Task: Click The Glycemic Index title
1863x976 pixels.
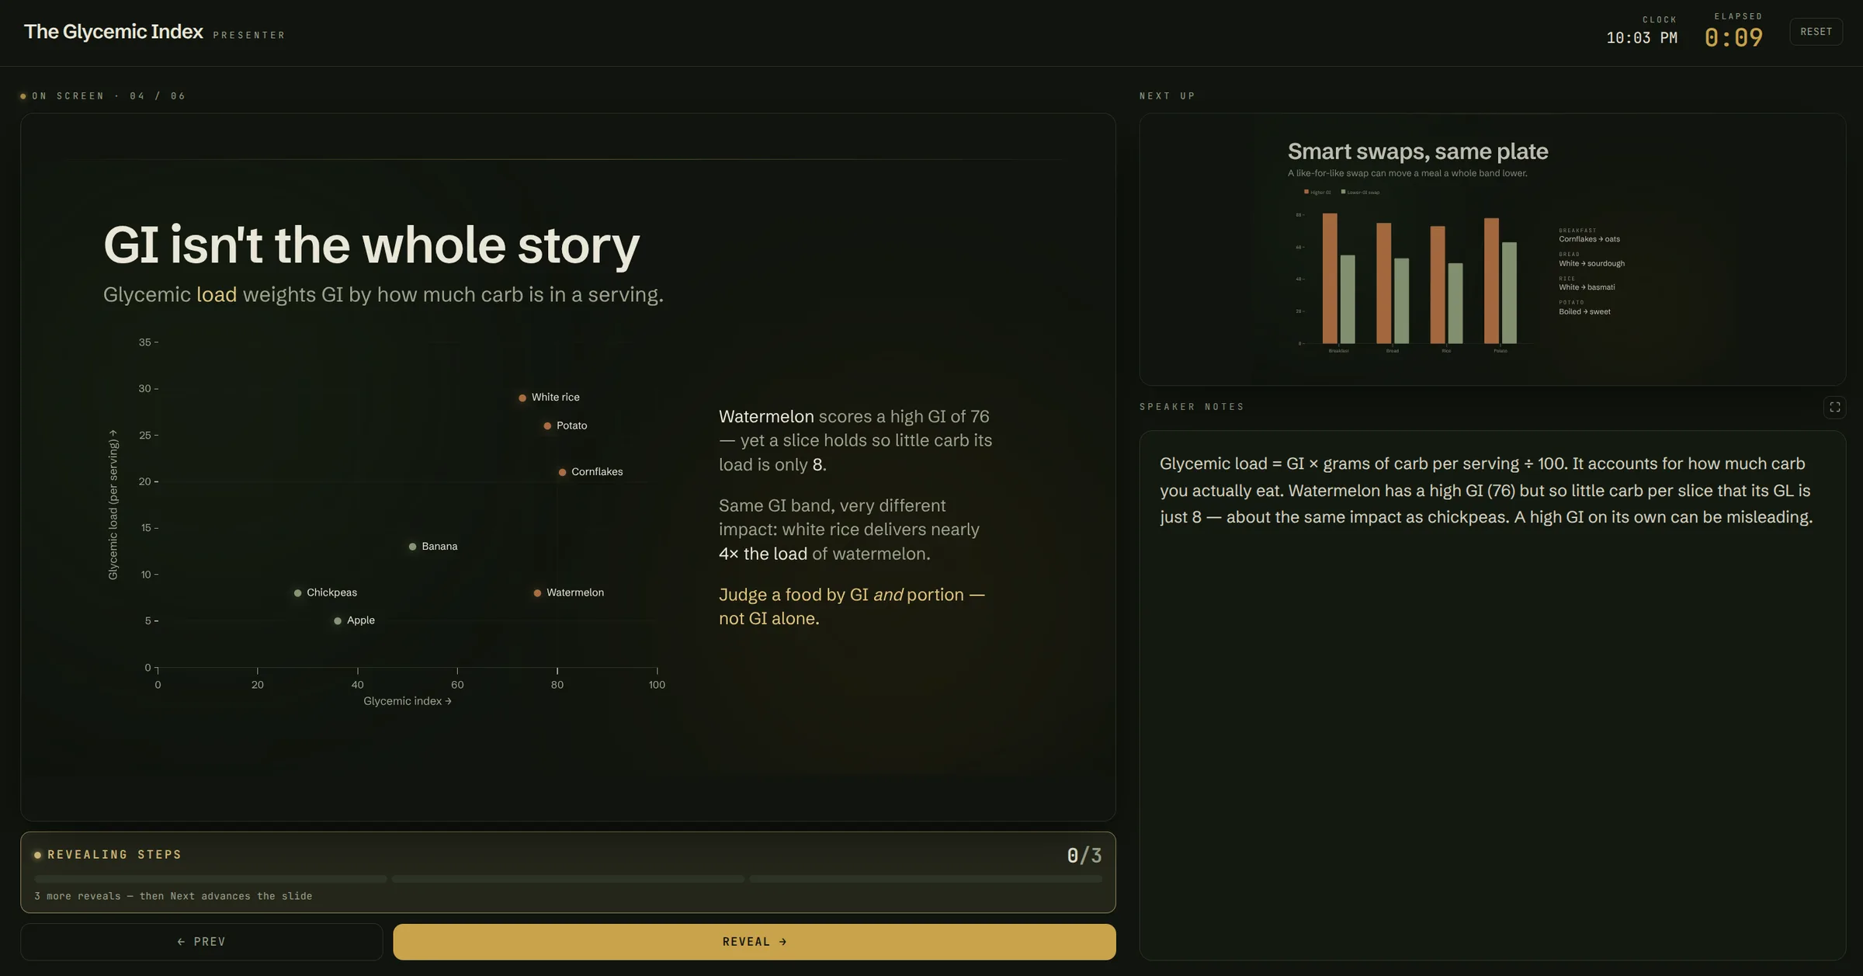Action: [x=113, y=32]
